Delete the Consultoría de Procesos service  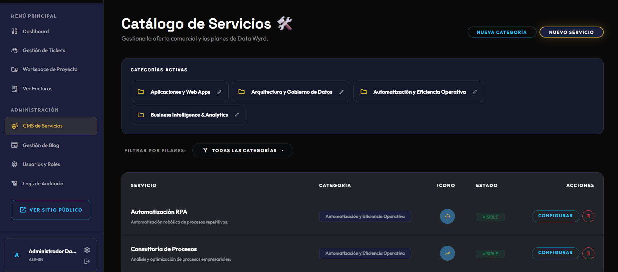tap(588, 253)
